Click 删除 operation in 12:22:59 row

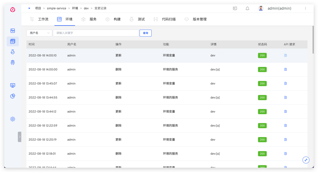pos(118,126)
